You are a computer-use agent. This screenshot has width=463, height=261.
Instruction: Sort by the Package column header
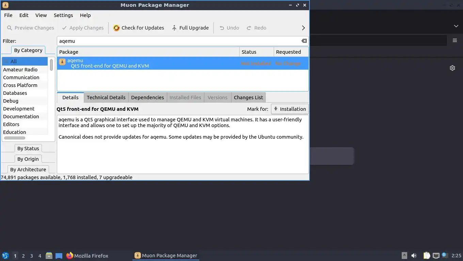coord(148,52)
